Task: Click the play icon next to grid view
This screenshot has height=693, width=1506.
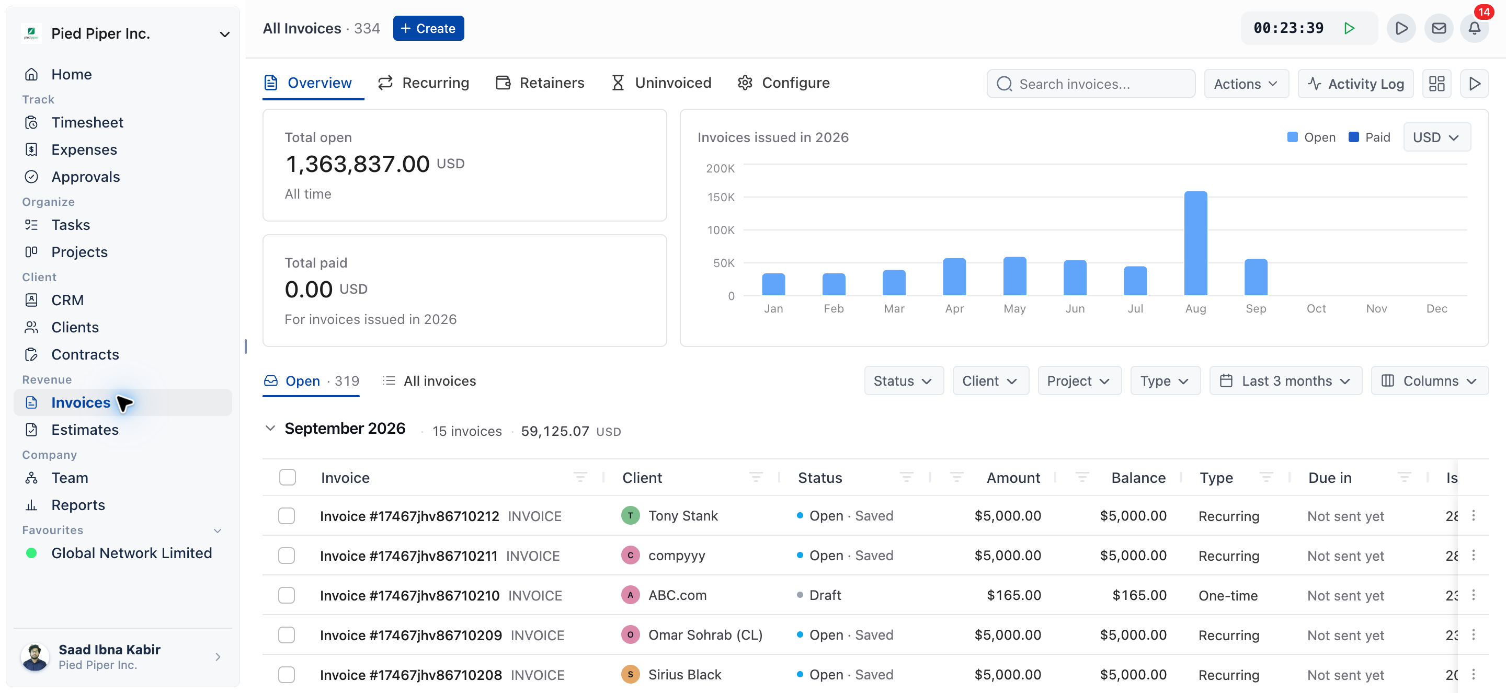Action: pos(1475,84)
